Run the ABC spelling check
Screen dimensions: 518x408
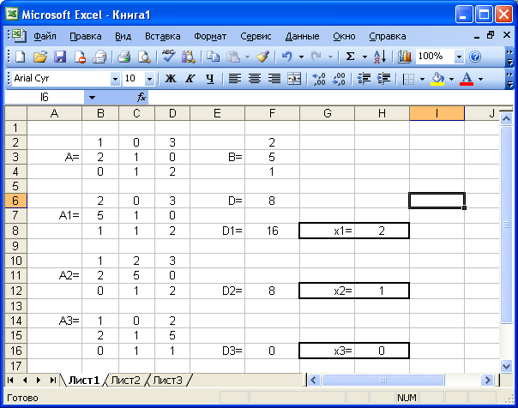[168, 57]
